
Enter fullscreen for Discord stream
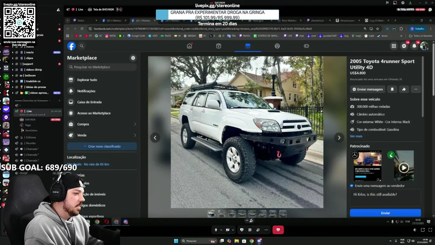pyautogui.click(x=430, y=230)
